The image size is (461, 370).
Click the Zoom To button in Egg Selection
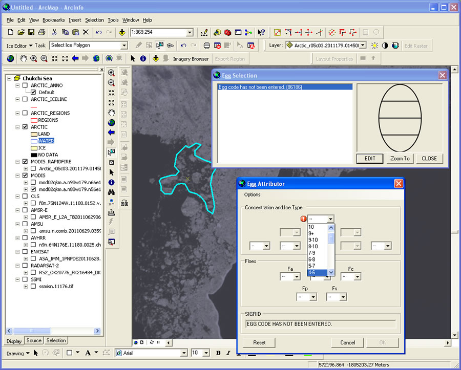400,159
